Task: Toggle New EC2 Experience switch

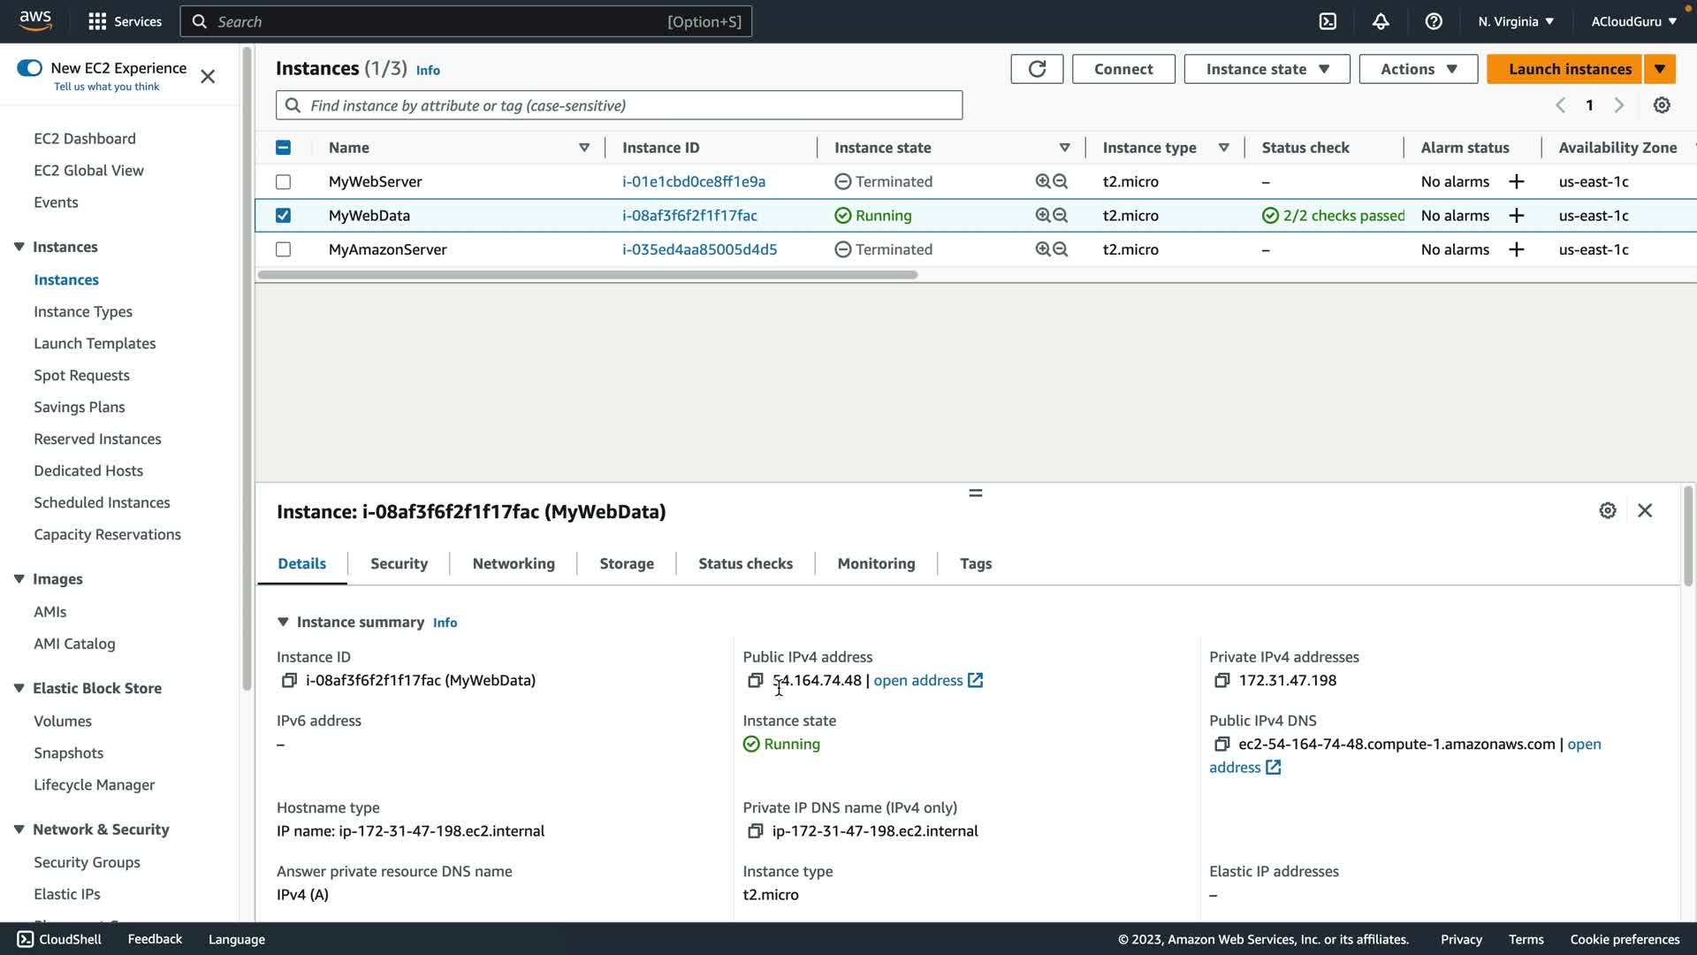Action: [29, 68]
